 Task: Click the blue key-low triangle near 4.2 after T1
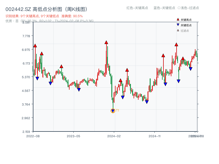point(123,97)
